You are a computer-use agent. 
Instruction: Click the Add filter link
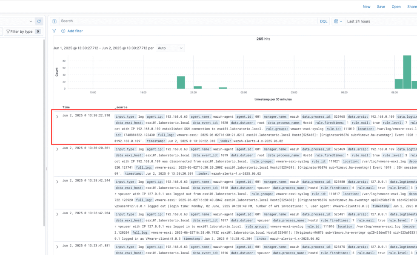click(x=75, y=31)
